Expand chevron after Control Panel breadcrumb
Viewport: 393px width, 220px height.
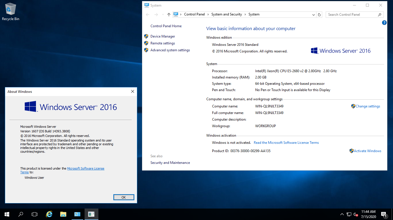[208, 14]
